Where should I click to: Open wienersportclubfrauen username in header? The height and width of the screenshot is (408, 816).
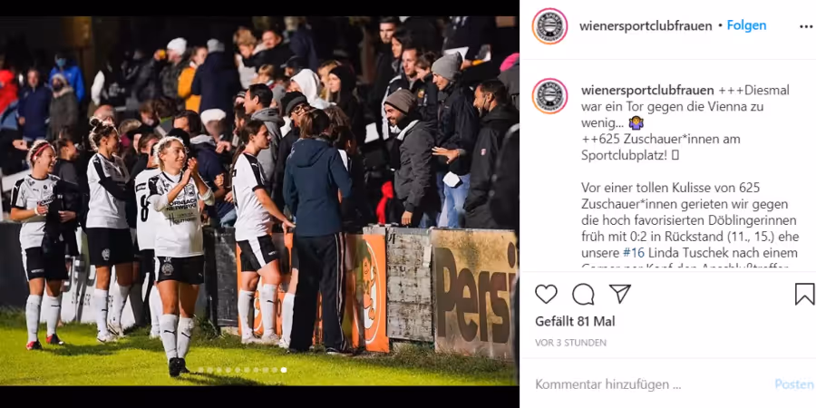[x=646, y=26]
